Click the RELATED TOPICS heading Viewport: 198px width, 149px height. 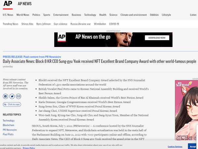12,115
